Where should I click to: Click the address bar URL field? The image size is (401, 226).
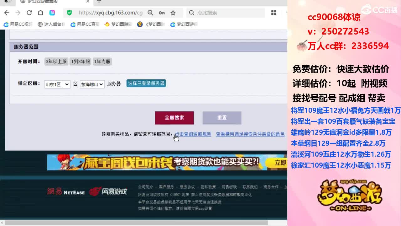click(x=111, y=13)
